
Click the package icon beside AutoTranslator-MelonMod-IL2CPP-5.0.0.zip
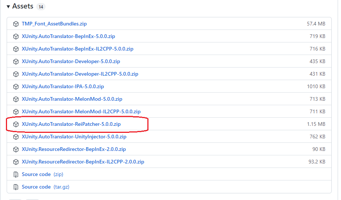(x=16, y=111)
